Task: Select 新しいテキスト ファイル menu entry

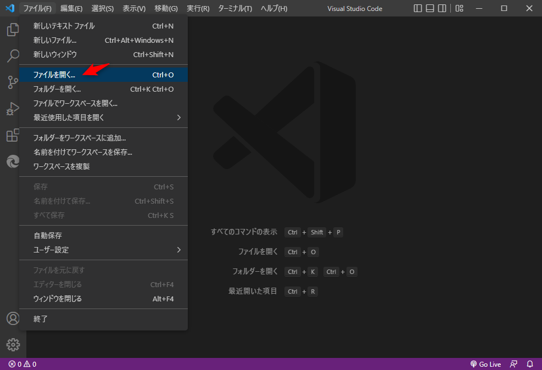Action: coord(103,26)
